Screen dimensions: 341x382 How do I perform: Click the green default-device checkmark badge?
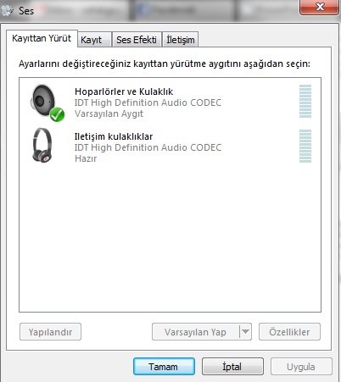click(x=57, y=114)
